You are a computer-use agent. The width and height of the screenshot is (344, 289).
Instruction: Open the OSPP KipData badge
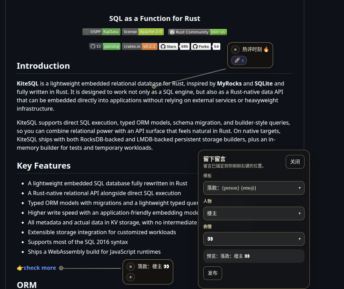101,32
